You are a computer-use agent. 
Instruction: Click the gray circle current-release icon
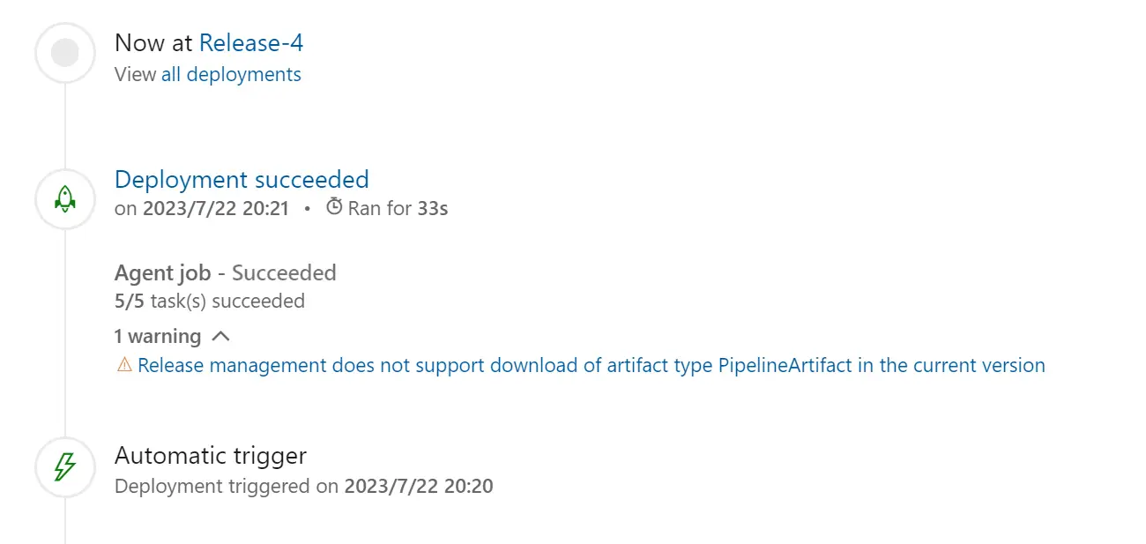[64, 53]
